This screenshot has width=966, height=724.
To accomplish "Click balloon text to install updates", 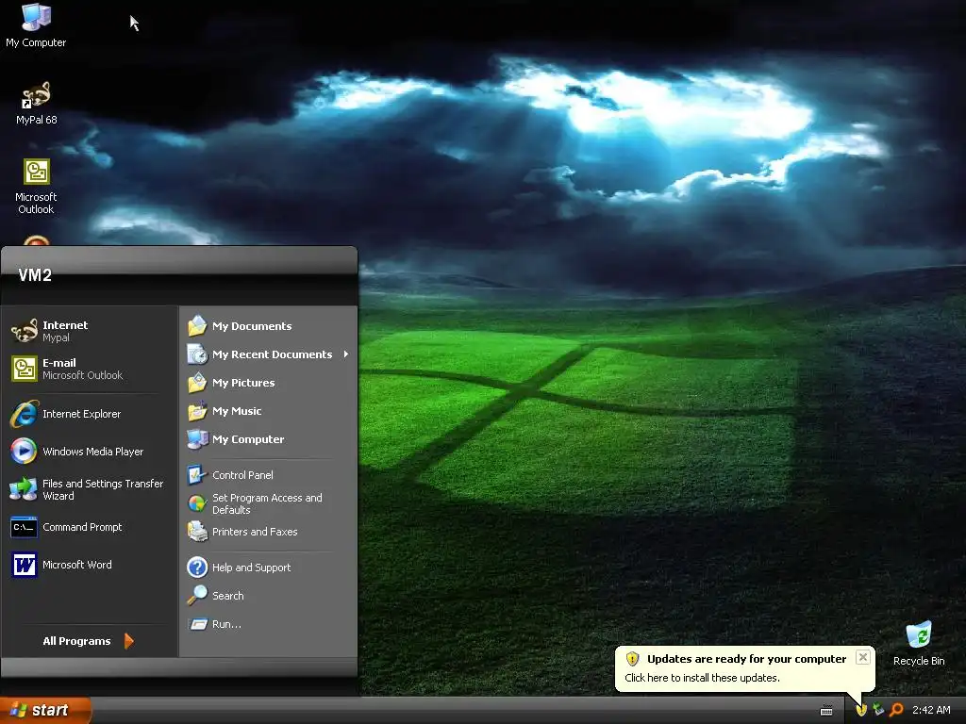I will (x=702, y=678).
